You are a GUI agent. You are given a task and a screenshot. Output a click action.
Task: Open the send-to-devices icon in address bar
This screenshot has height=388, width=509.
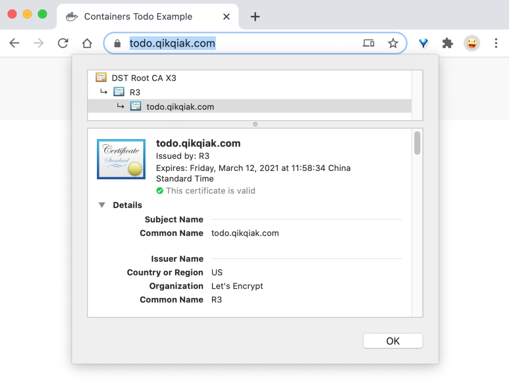pyautogui.click(x=369, y=43)
